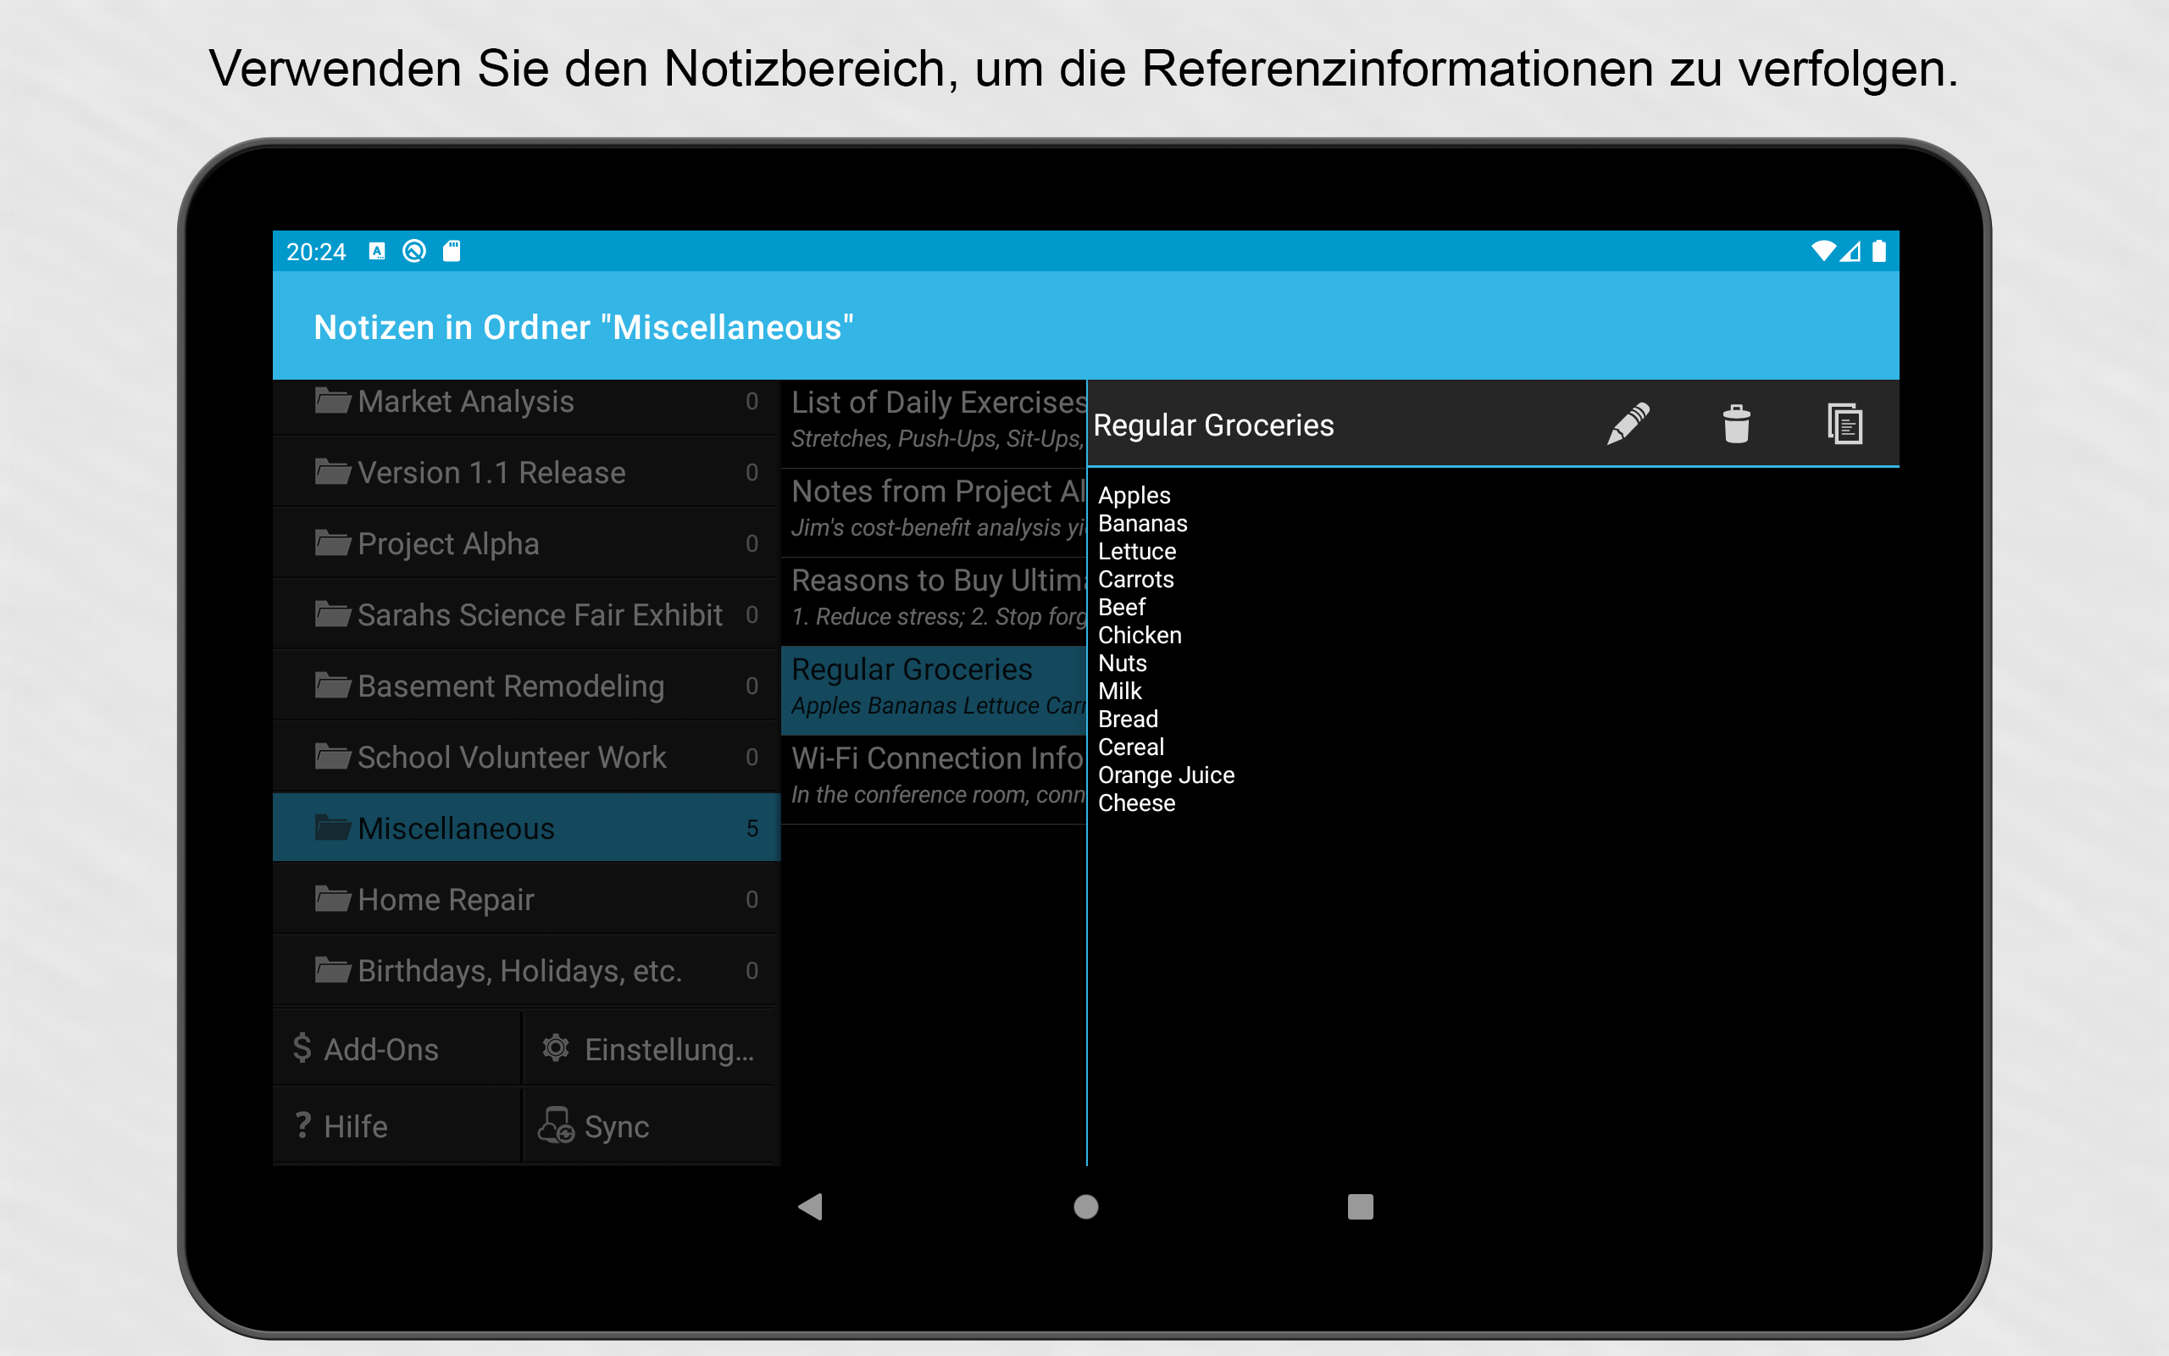Open the Add-Ons button
The image size is (2169, 1356).
click(x=397, y=1048)
